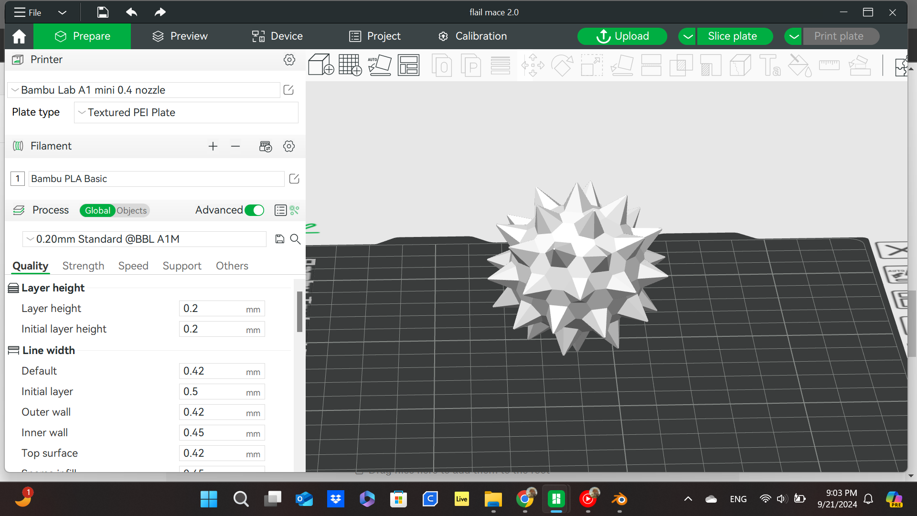This screenshot has width=917, height=516.
Task: Undo the last action with the back arrow
Action: point(132,12)
